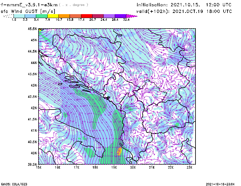241x186 pixels.
Task: Click the 42N latitude label
Action: pyautogui.click(x=34, y=108)
